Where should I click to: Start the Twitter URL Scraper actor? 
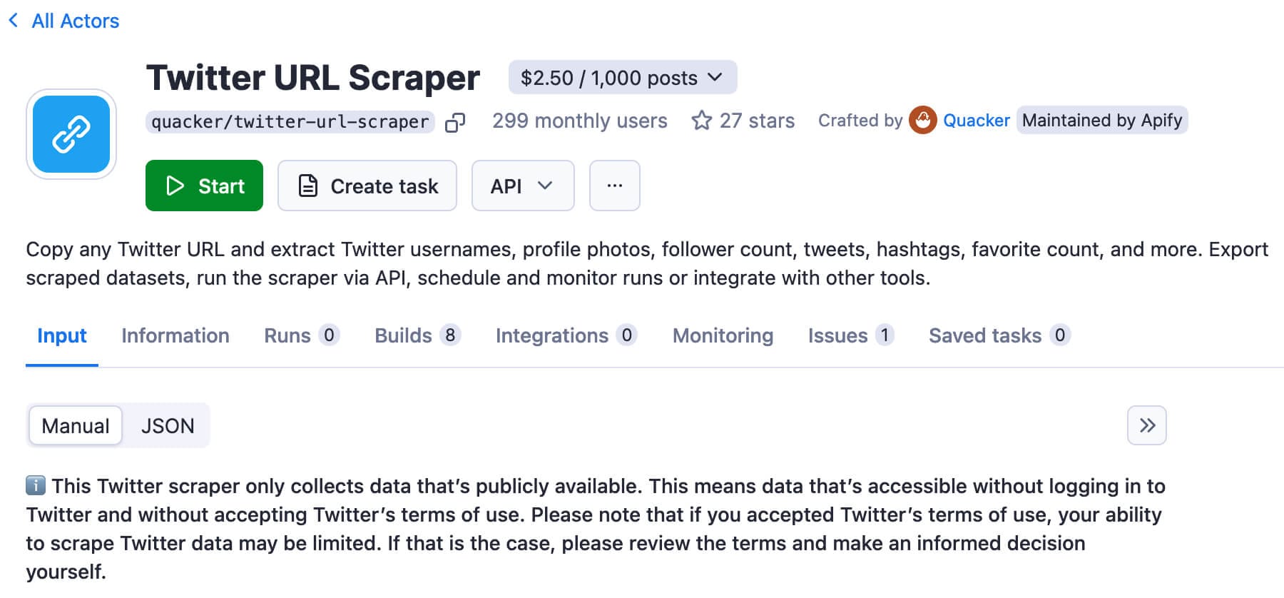(x=204, y=186)
